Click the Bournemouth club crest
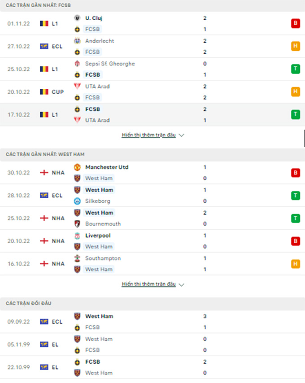Screen dimensions: 305x383 tap(77, 224)
